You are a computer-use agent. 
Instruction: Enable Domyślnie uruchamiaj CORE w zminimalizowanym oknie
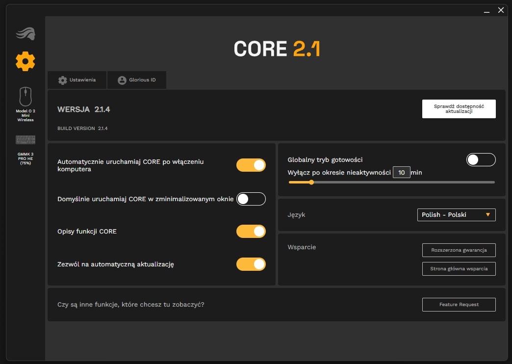point(251,199)
